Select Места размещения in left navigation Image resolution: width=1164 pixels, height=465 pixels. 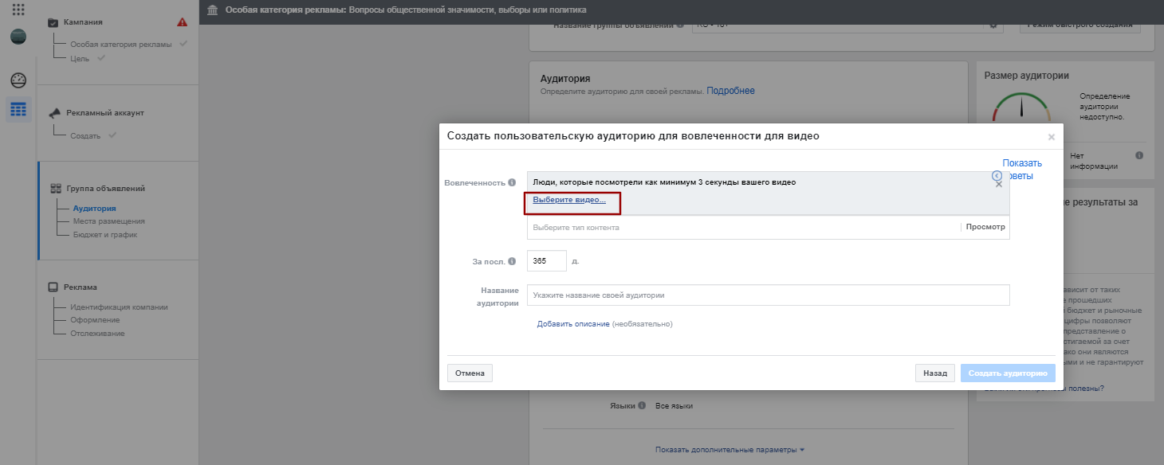coord(108,221)
